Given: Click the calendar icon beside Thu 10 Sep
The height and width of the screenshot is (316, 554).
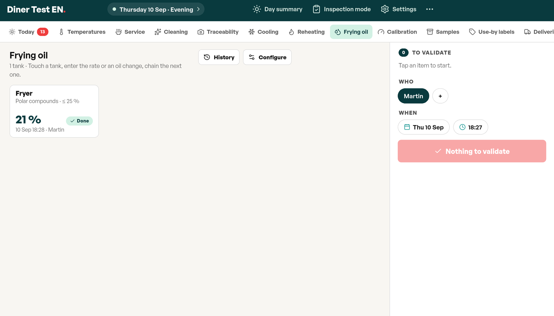Looking at the screenshot, I should 407,127.
